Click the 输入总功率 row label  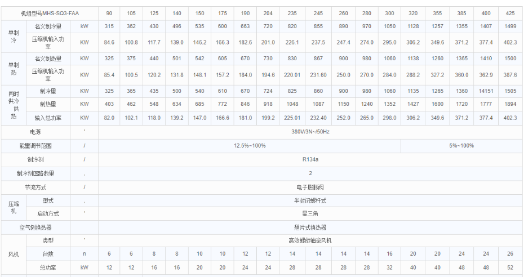click(x=48, y=117)
